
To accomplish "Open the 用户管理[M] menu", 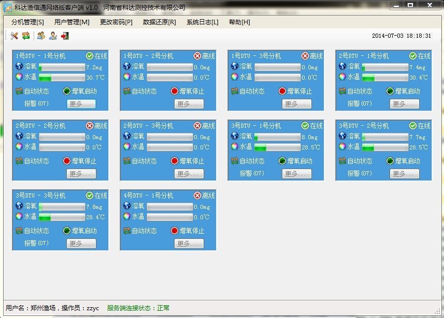I will coord(71,22).
